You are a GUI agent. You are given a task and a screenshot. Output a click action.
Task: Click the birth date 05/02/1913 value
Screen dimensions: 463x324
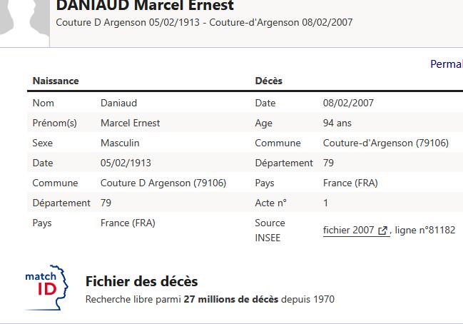(126, 163)
